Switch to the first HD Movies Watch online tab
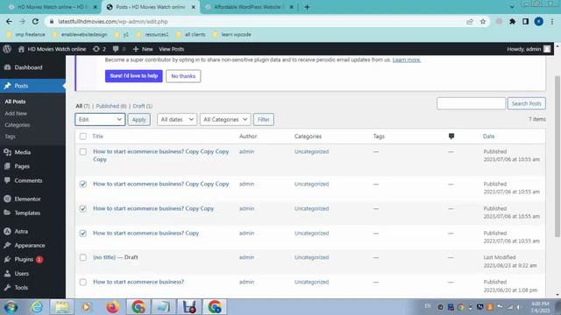 pos(53,7)
